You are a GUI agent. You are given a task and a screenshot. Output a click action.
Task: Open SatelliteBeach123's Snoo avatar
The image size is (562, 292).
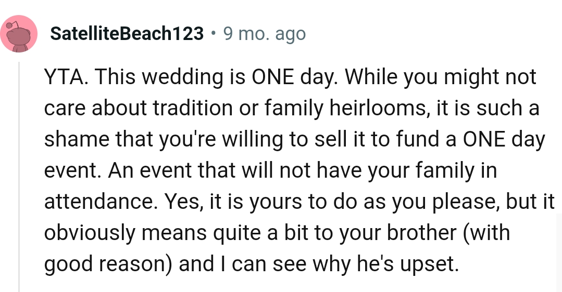19,34
